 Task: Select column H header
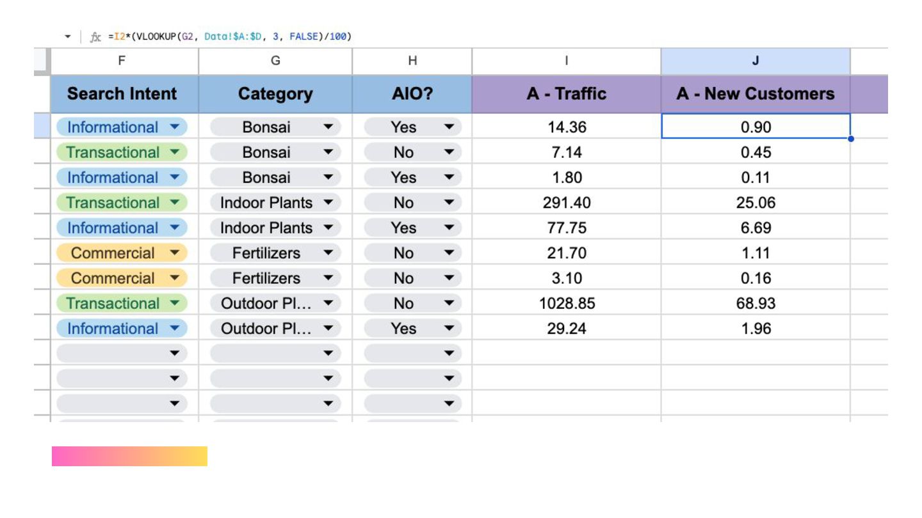coord(412,61)
